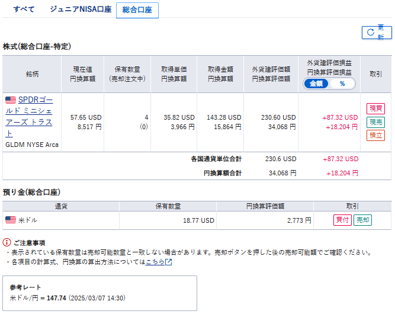Image resolution: width=395 pixels, height=314 pixels.
Task: Click the 保有数量 stock column header
Action: tap(127, 74)
